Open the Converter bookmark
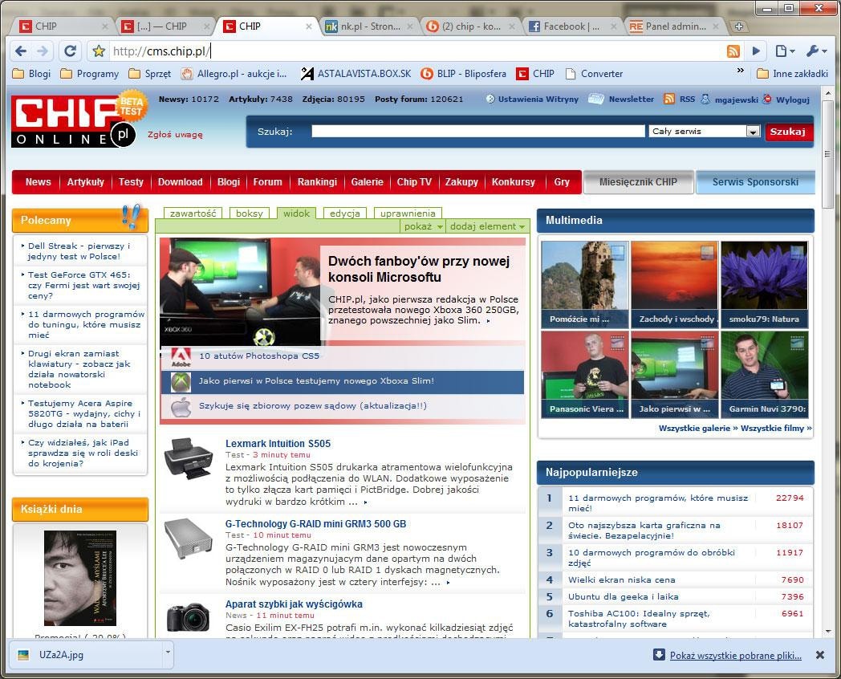Viewport: 841px width, 679px height. (595, 74)
